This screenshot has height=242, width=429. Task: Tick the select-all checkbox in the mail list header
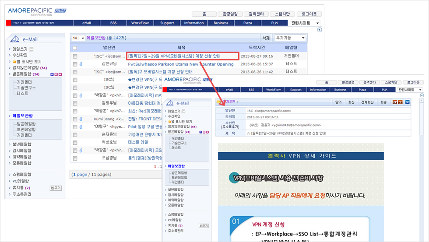[x=75, y=48]
